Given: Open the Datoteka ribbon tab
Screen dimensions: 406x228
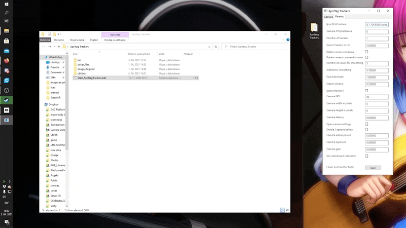Looking at the screenshot, I should pos(45,40).
